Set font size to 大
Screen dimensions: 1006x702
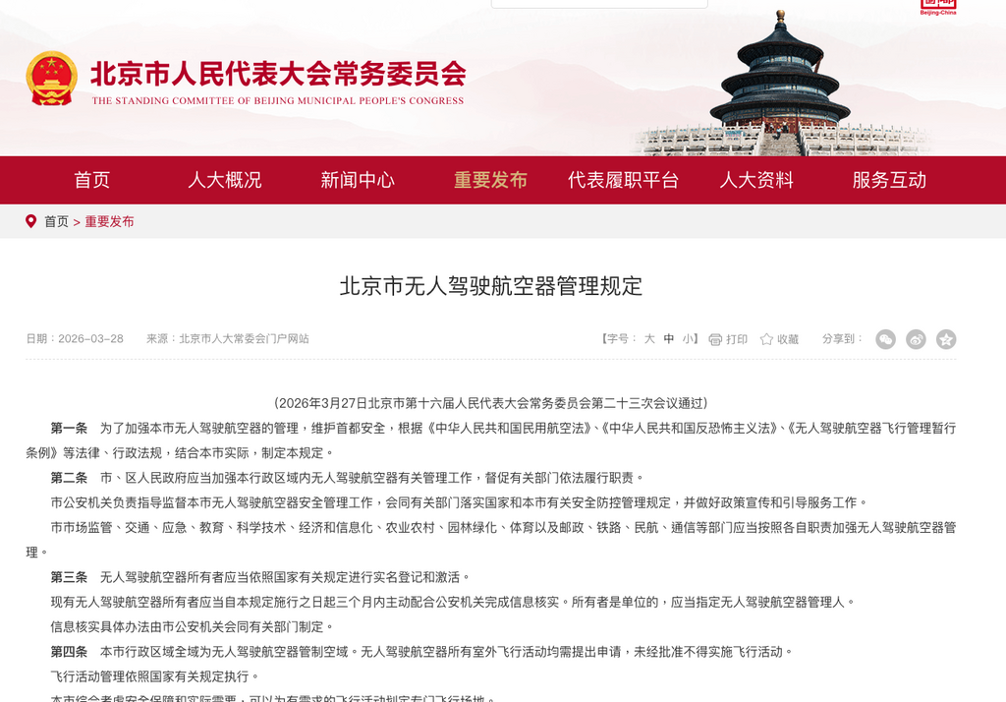tap(649, 338)
